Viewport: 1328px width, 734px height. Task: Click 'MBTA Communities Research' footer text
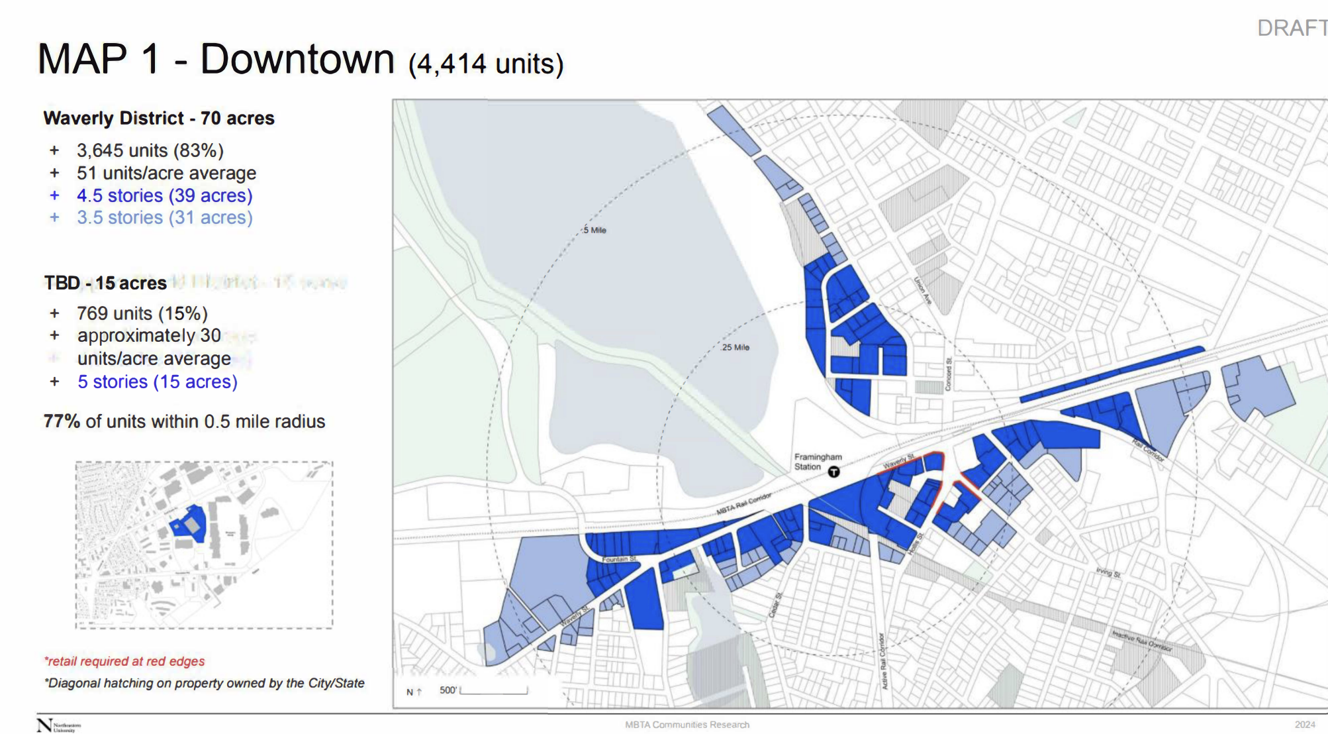tap(687, 725)
